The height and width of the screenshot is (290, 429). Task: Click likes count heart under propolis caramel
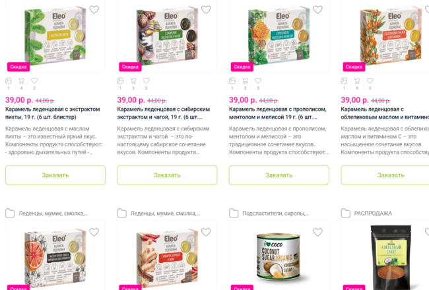click(x=258, y=81)
